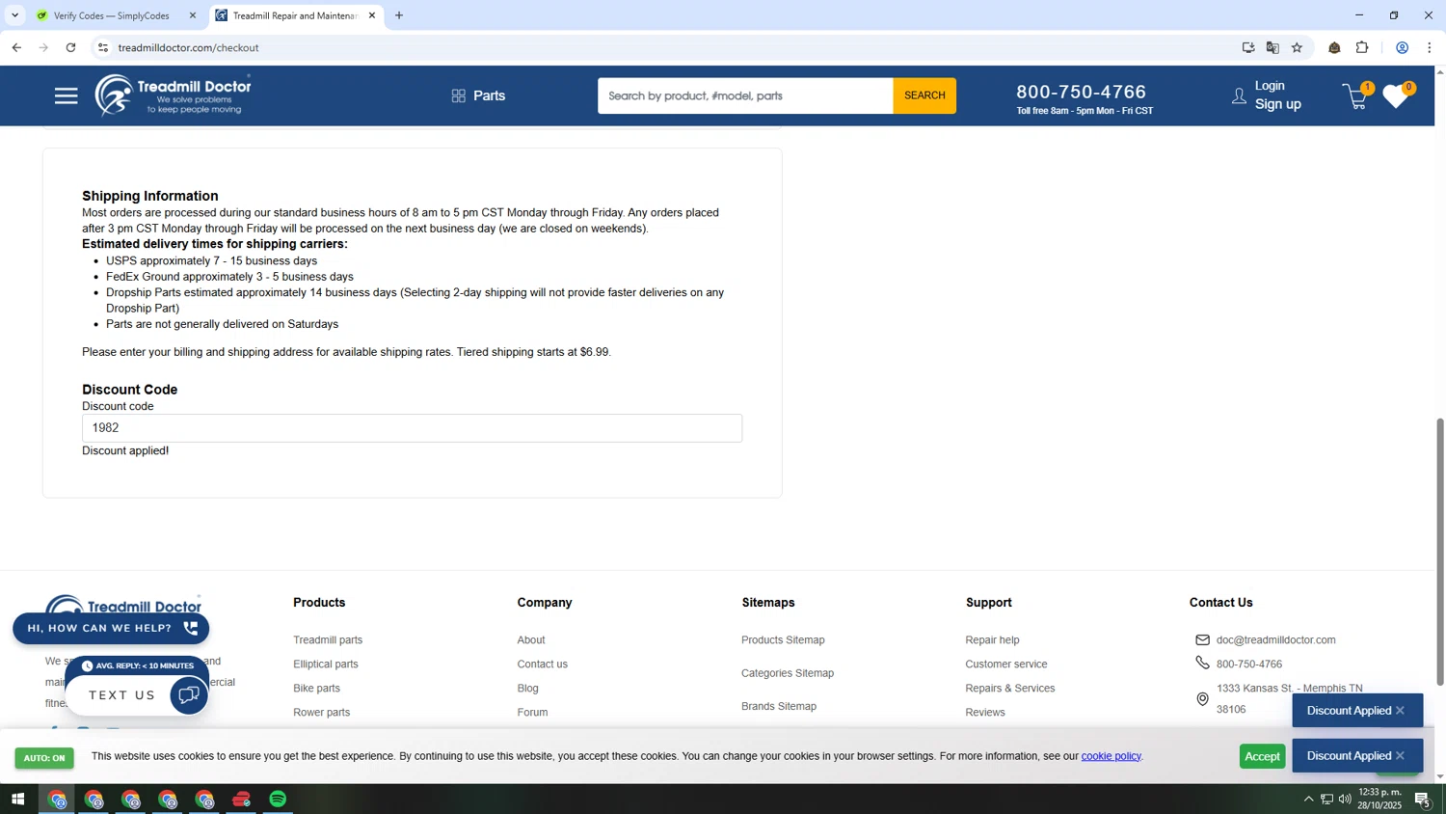1446x814 pixels.
Task: Click the page vertical scrollbar thumb
Action: point(1440,552)
